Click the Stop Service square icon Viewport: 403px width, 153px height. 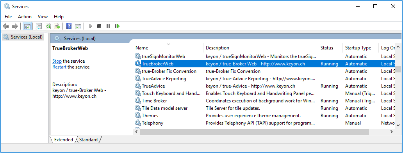[99, 26]
